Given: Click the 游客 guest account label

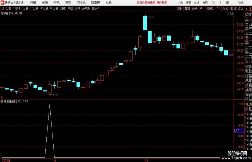Looking at the screenshot, I should (x=241, y=3).
